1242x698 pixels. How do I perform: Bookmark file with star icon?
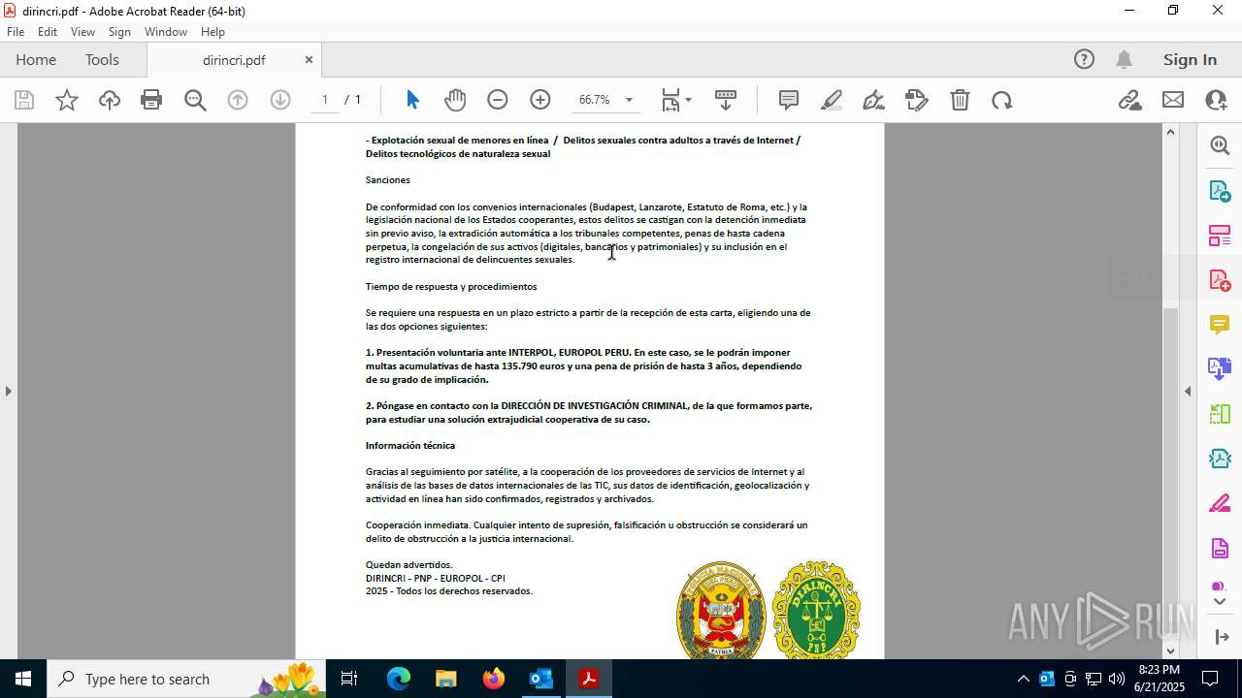coord(67,100)
